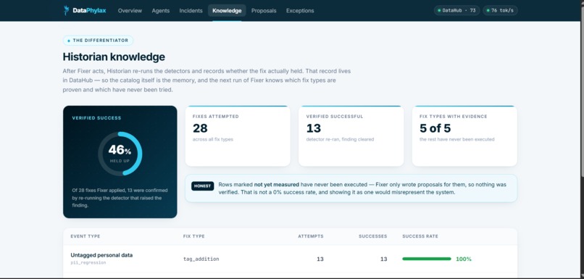Image resolution: width=584 pixels, height=279 pixels.
Task: Open the Overview tab
Action: click(x=130, y=10)
